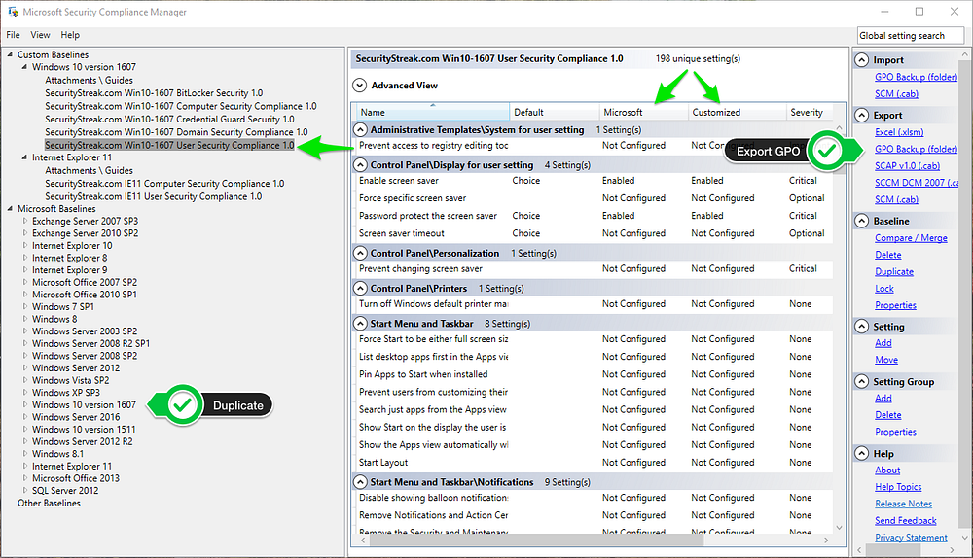Open baseline Properties link
Screen dimensions: 973x558
(895, 305)
